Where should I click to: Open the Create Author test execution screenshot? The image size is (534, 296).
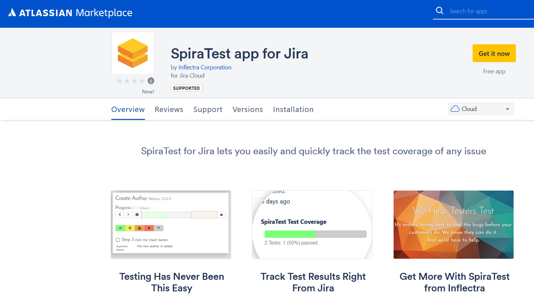coord(171,225)
